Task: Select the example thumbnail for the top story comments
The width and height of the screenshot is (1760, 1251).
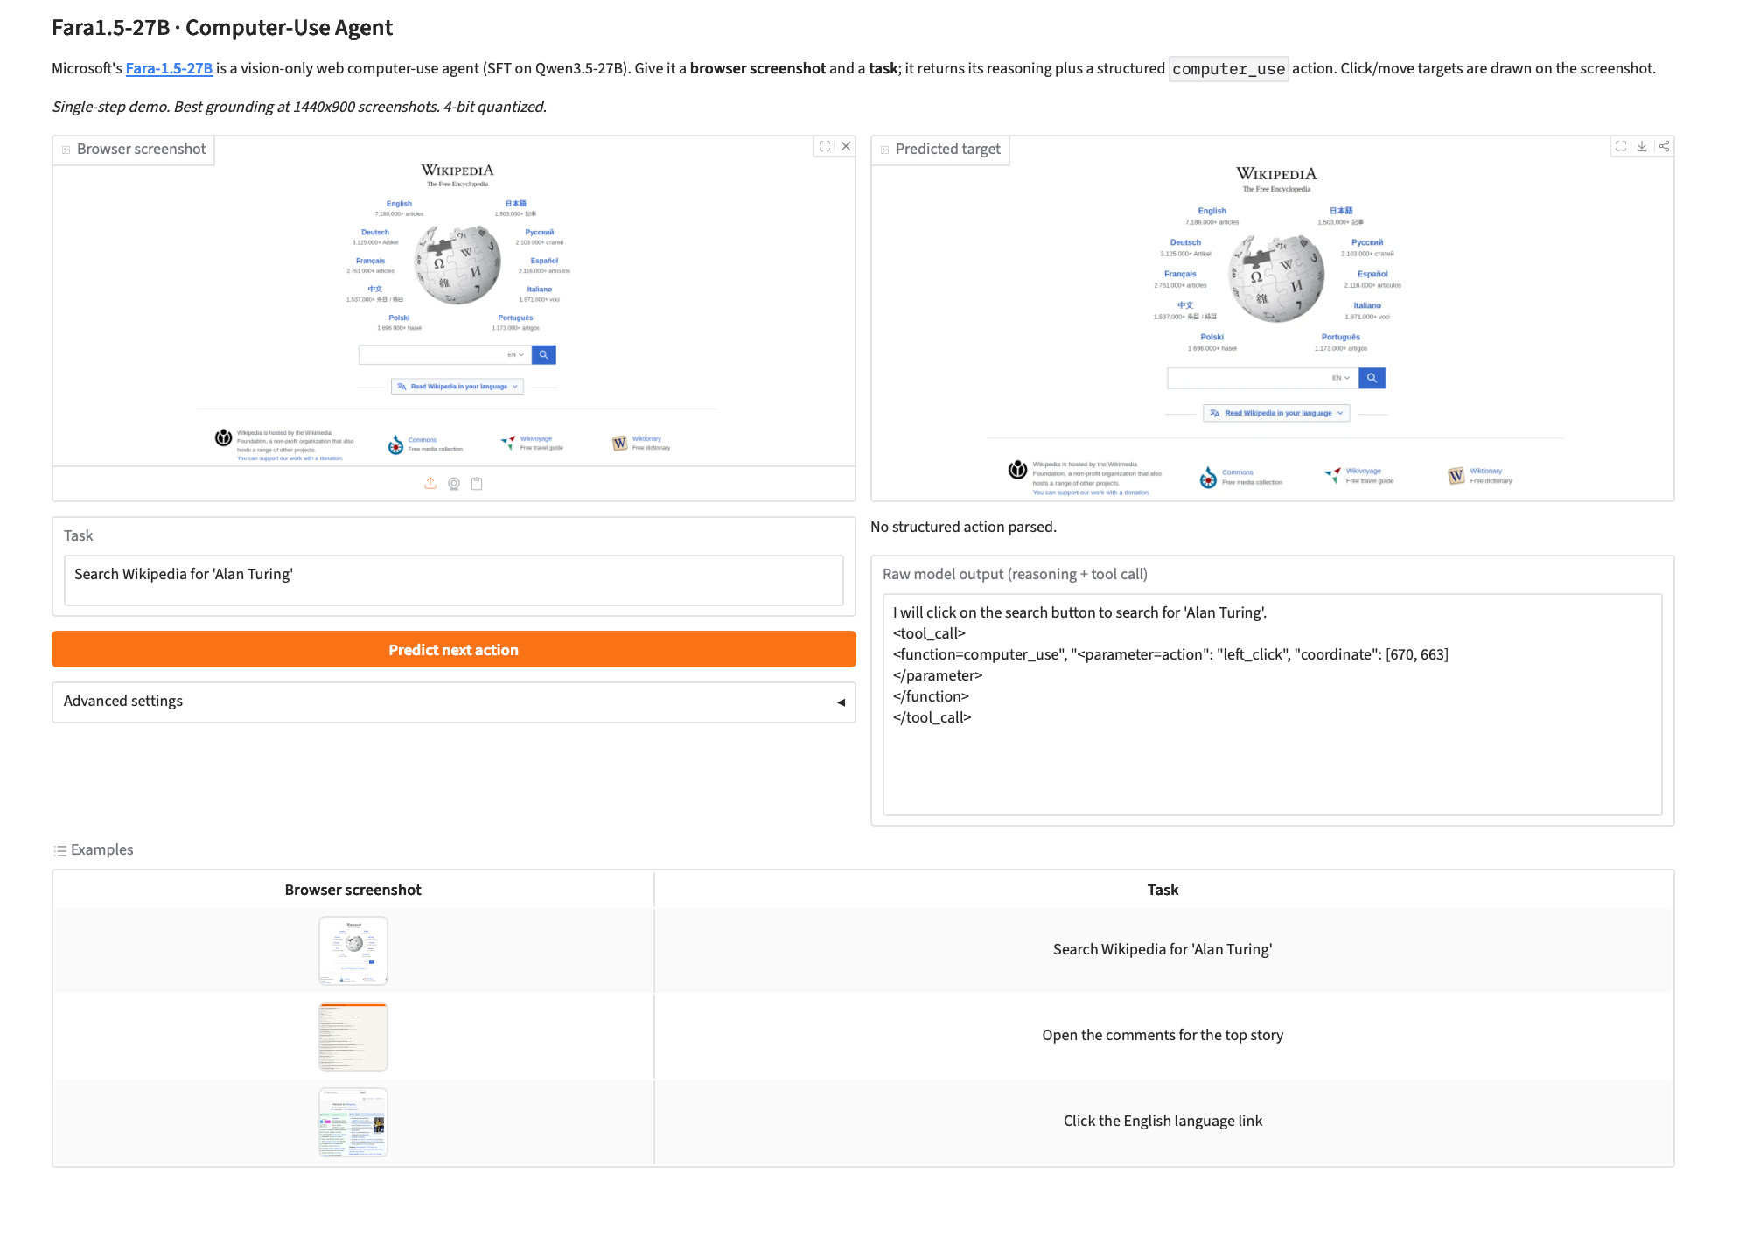Action: click(353, 1037)
